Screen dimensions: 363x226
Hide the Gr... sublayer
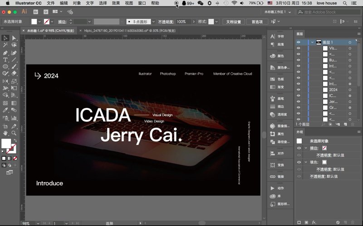point(299,108)
